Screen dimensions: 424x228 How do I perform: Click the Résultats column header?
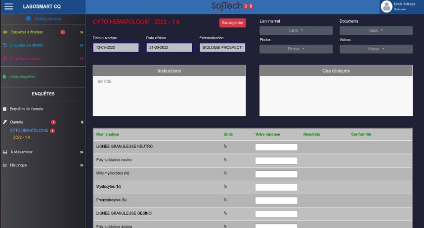click(312, 134)
